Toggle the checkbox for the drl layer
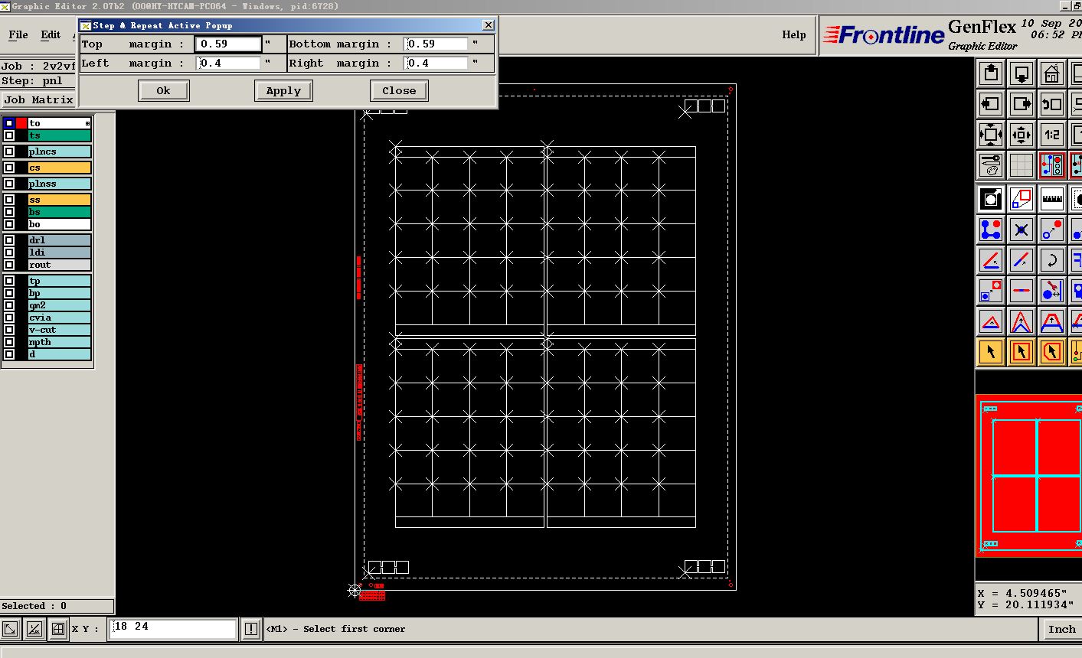 (9, 240)
